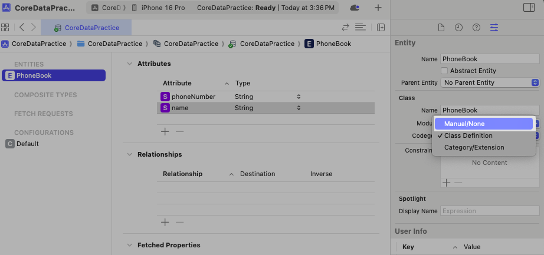Add a new relationship with plus
Image resolution: width=544 pixels, height=255 pixels.
[x=165, y=222]
